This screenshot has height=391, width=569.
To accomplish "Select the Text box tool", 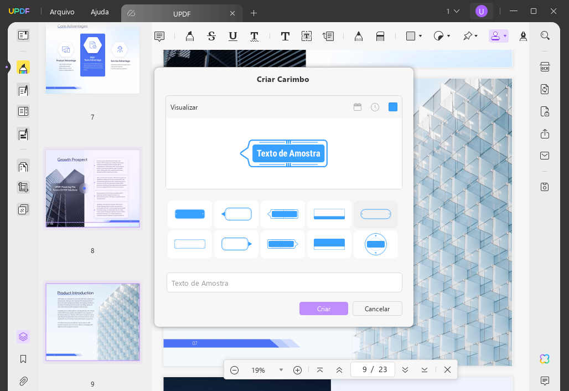I will coord(307,36).
